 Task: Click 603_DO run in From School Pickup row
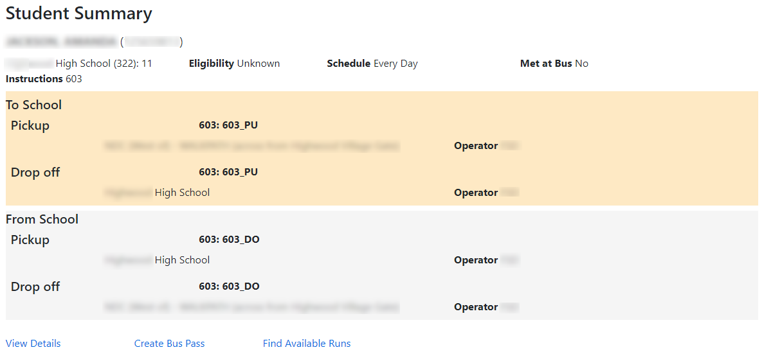tap(229, 240)
